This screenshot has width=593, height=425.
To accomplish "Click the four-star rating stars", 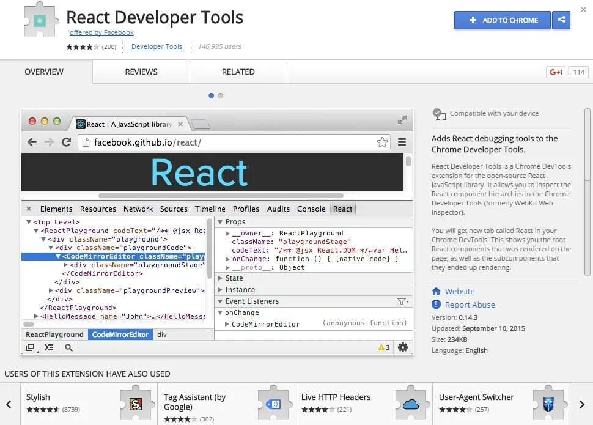I will pyautogui.click(x=83, y=47).
